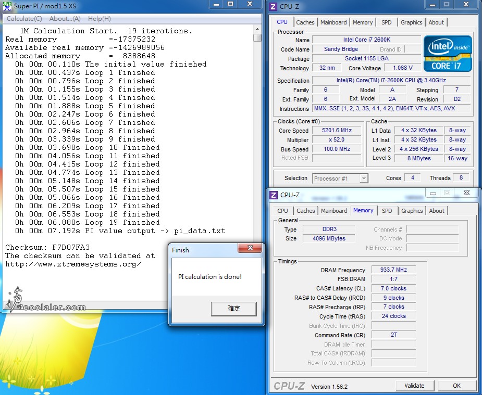
Task: Click the Cores value 4
Action: tap(413, 177)
